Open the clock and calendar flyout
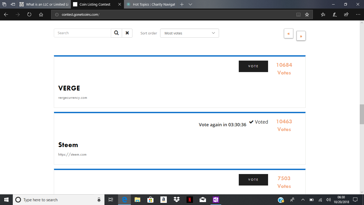The width and height of the screenshot is (364, 205). 341,200
